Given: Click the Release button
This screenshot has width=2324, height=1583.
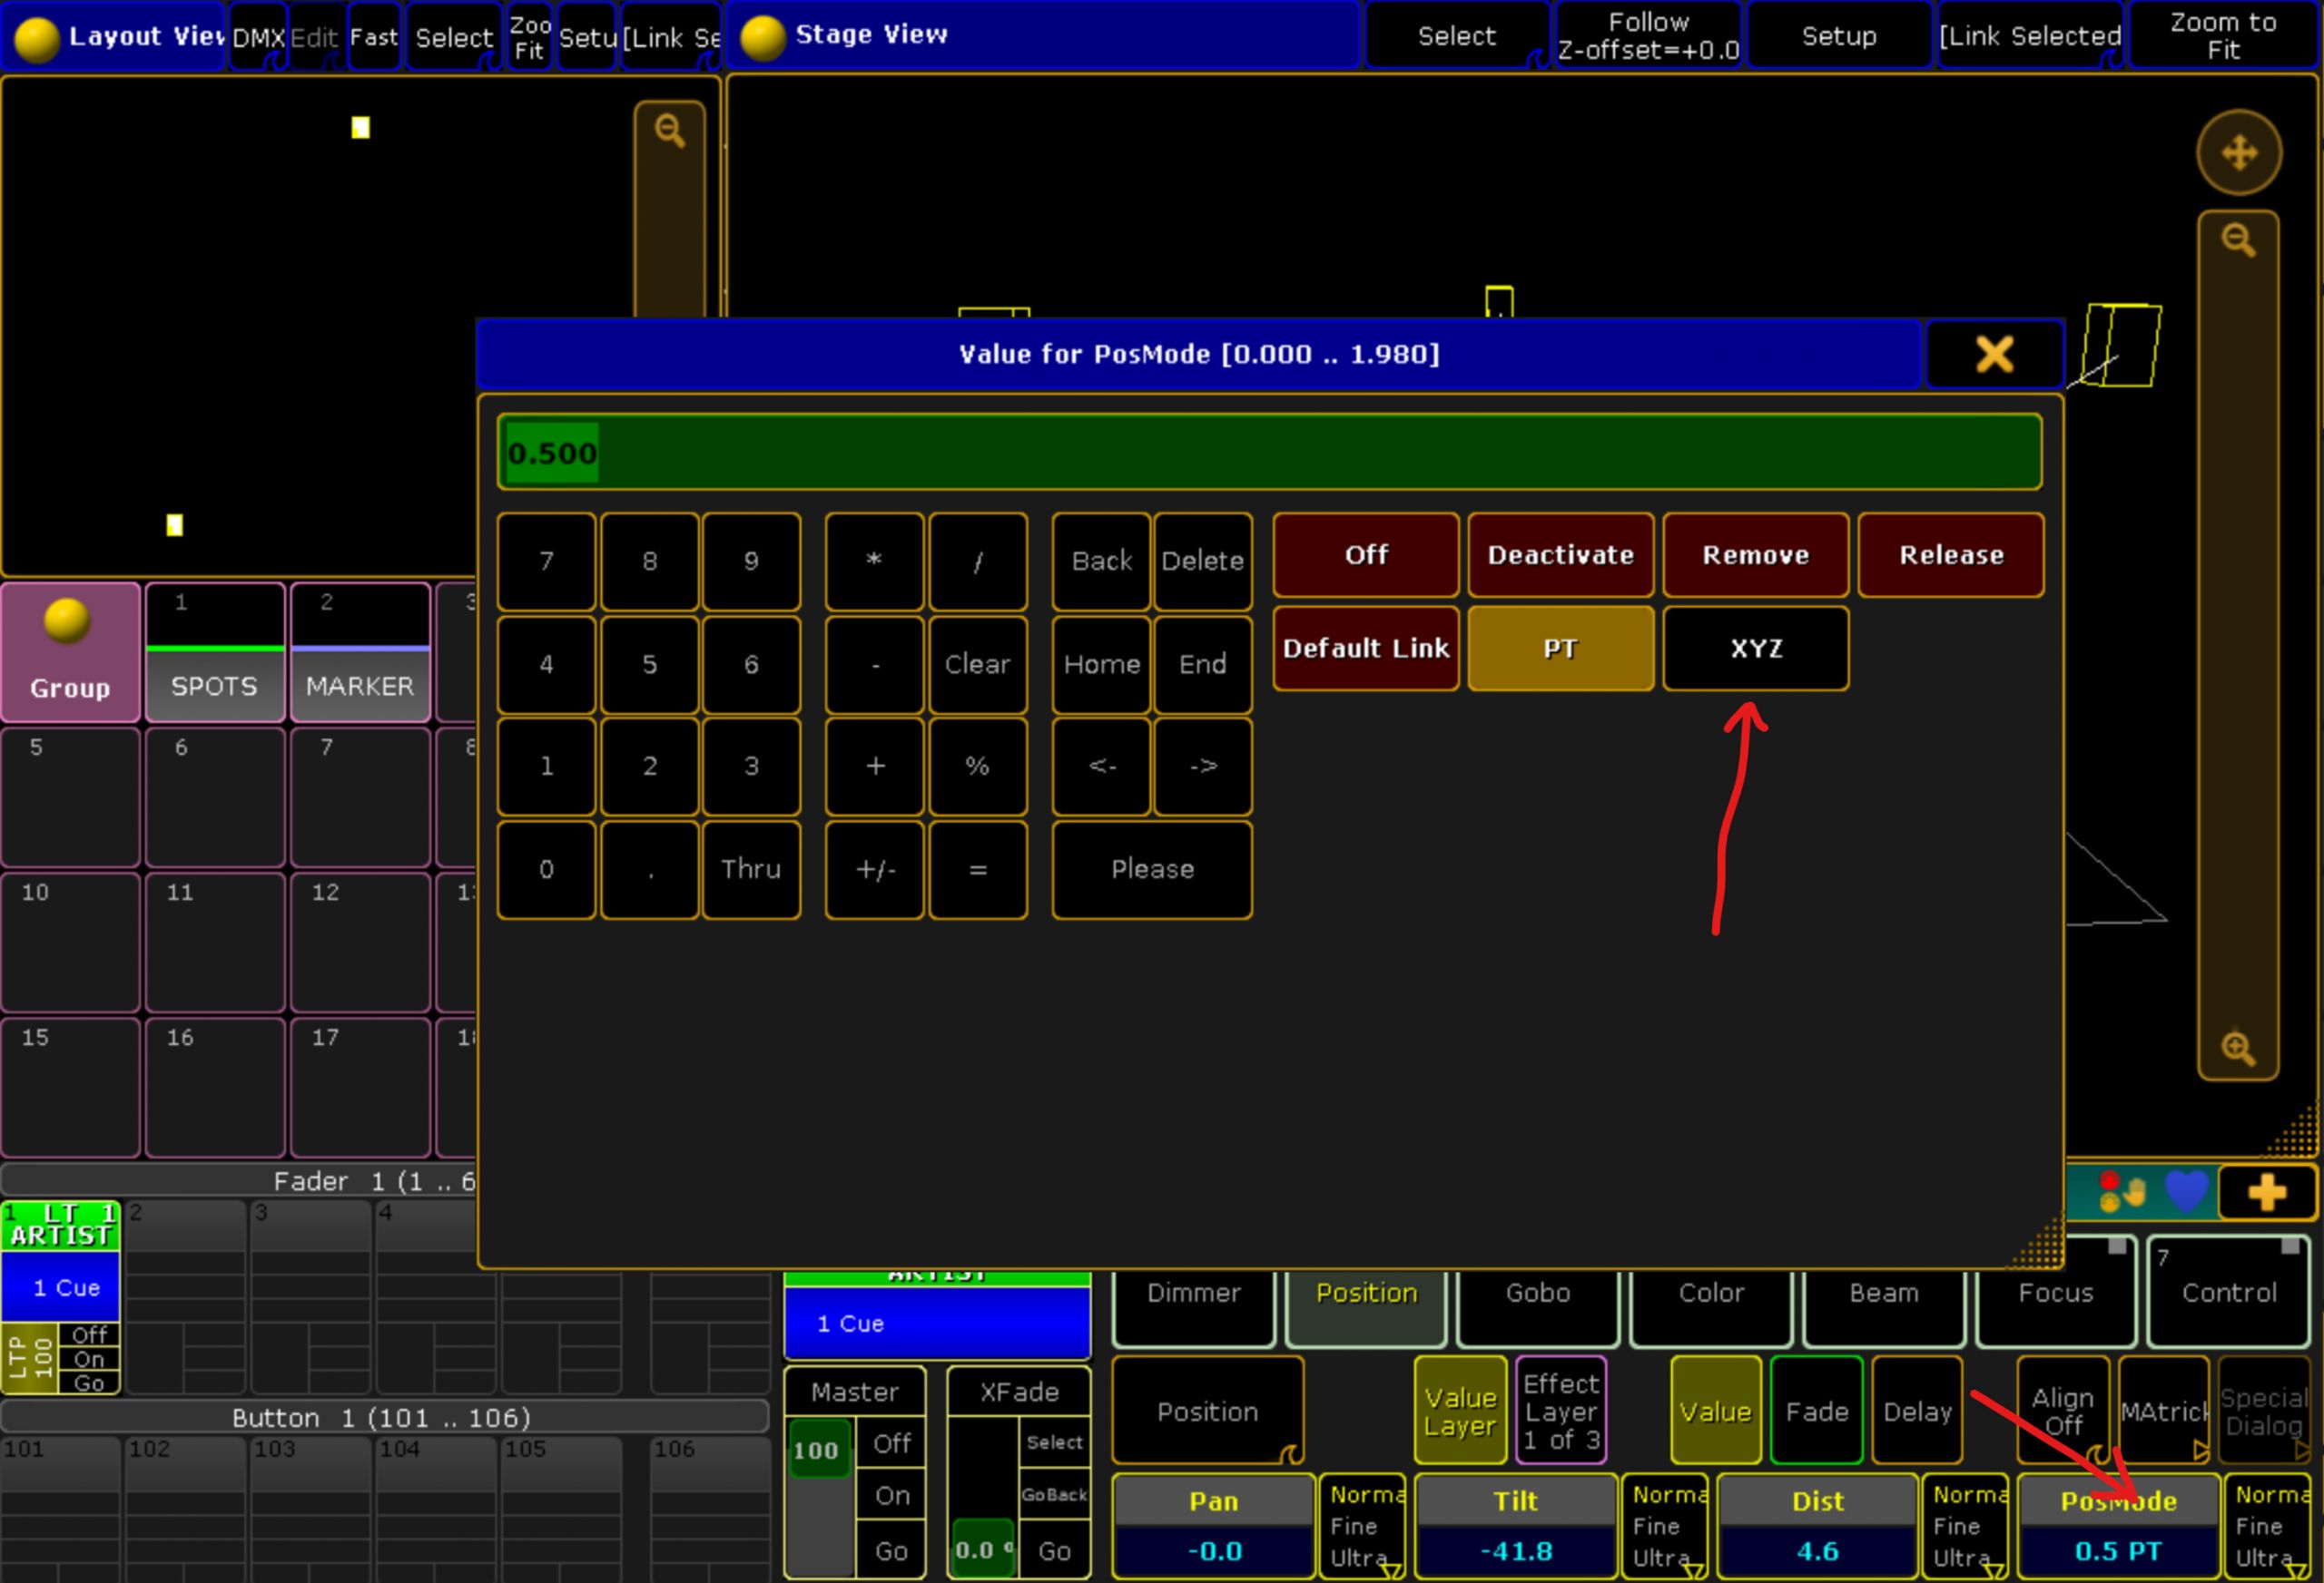Looking at the screenshot, I should pos(1951,554).
